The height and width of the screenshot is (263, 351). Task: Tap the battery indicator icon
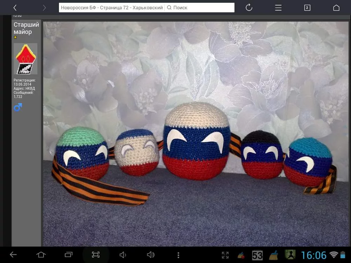(x=343, y=255)
